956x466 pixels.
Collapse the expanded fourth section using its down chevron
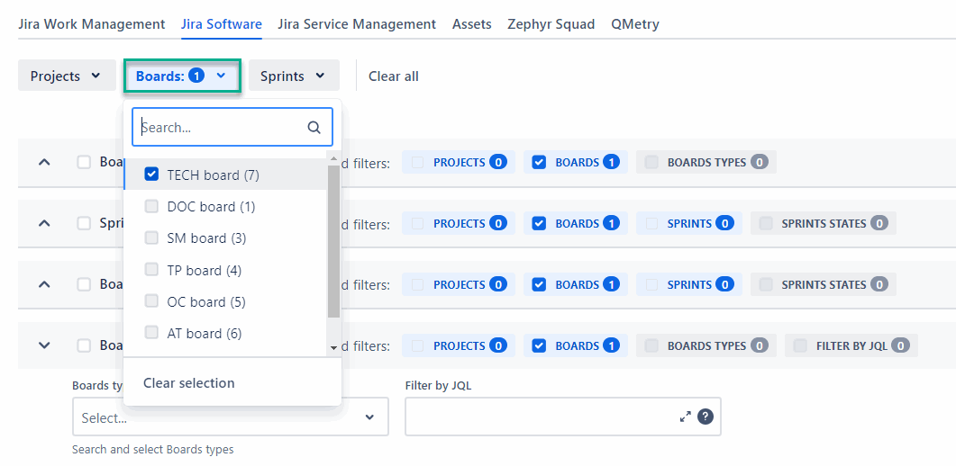[x=44, y=345]
